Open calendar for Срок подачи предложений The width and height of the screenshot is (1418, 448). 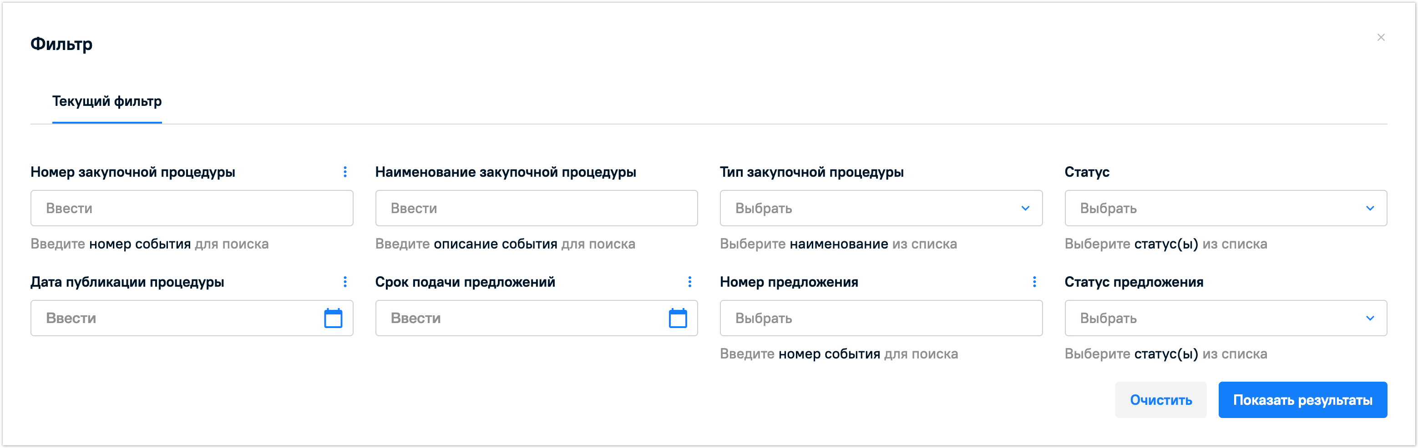(678, 318)
